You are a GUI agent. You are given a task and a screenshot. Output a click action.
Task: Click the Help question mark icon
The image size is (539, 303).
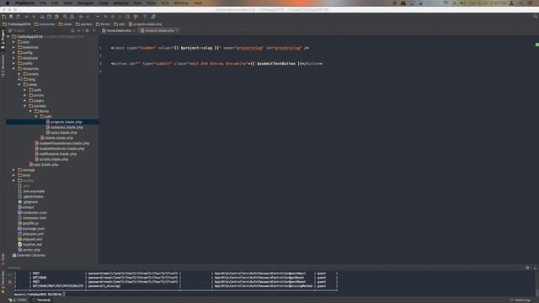point(144,17)
